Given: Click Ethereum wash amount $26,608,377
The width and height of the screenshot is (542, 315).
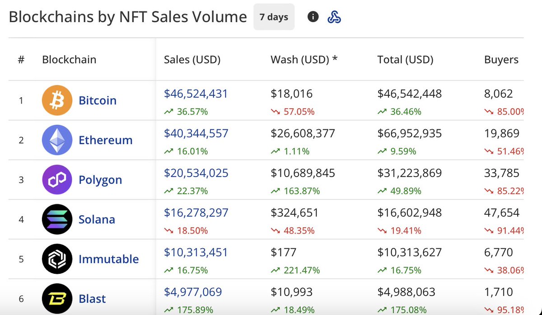Looking at the screenshot, I should pyautogui.click(x=303, y=133).
